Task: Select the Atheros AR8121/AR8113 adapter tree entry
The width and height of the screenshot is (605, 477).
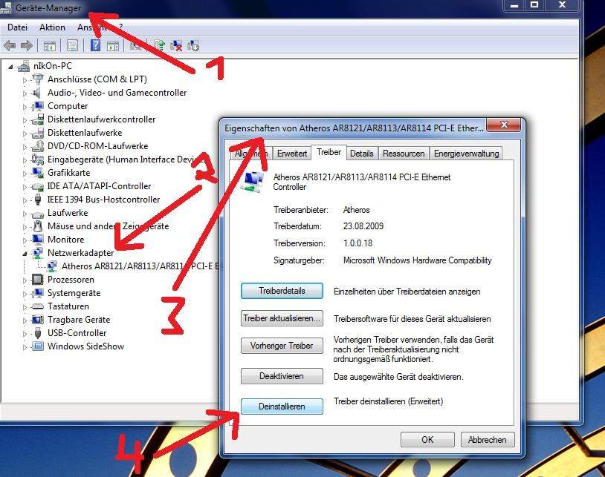Action: 140,266
